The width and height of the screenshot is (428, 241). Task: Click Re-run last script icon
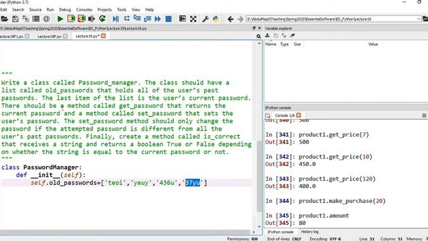point(102,19)
